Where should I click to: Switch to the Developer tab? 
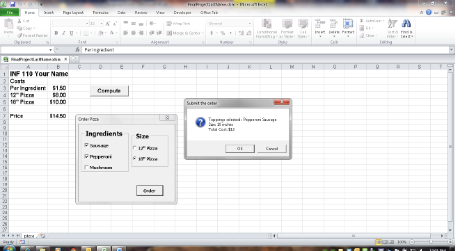click(x=182, y=13)
